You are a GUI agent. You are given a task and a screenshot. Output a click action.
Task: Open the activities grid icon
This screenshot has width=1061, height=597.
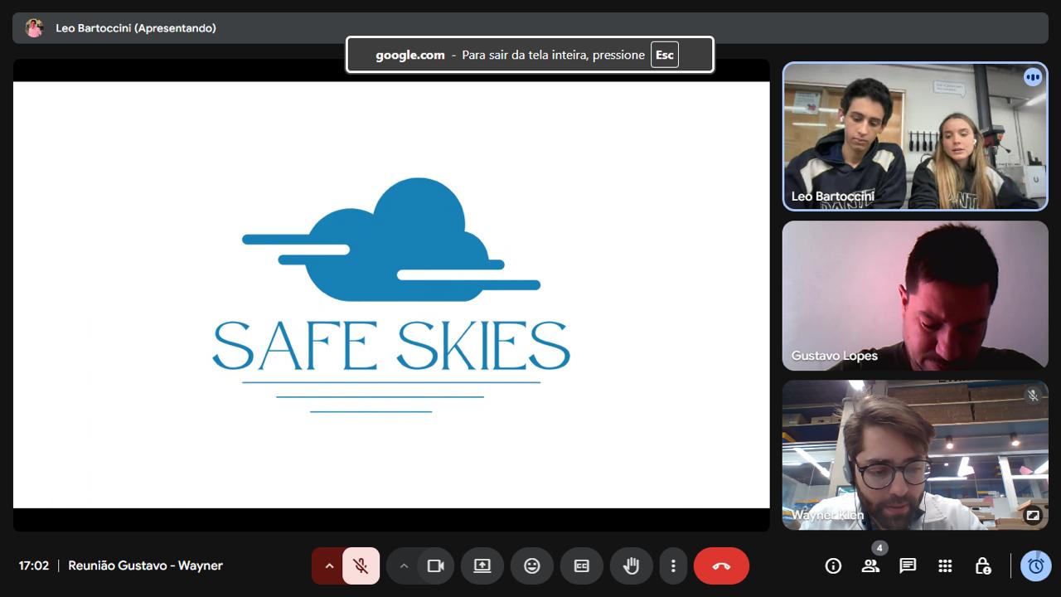click(945, 566)
